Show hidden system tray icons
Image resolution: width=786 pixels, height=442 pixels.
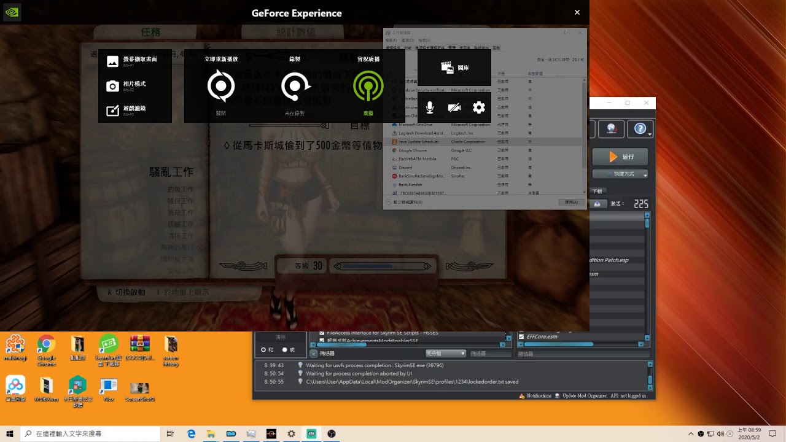pos(690,433)
